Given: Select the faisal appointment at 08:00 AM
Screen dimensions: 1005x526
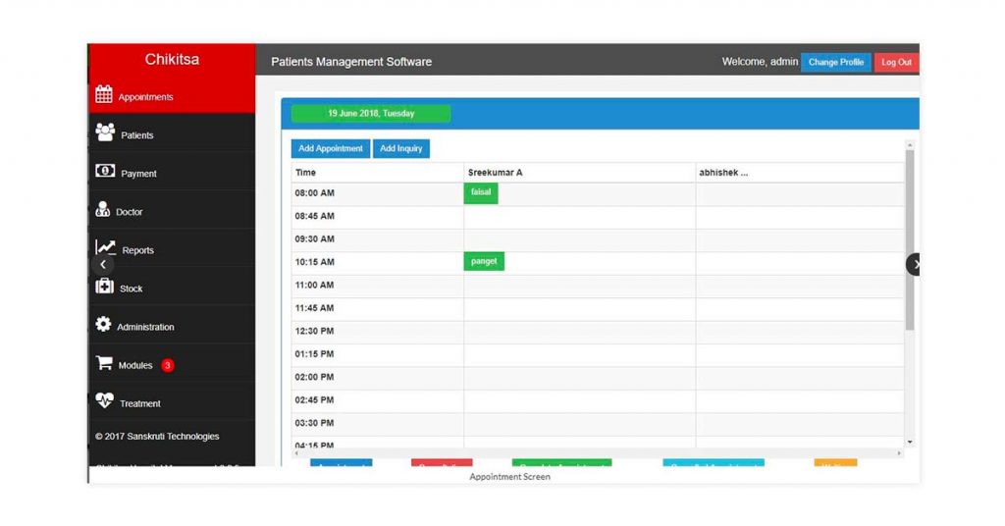Looking at the screenshot, I should coord(481,193).
